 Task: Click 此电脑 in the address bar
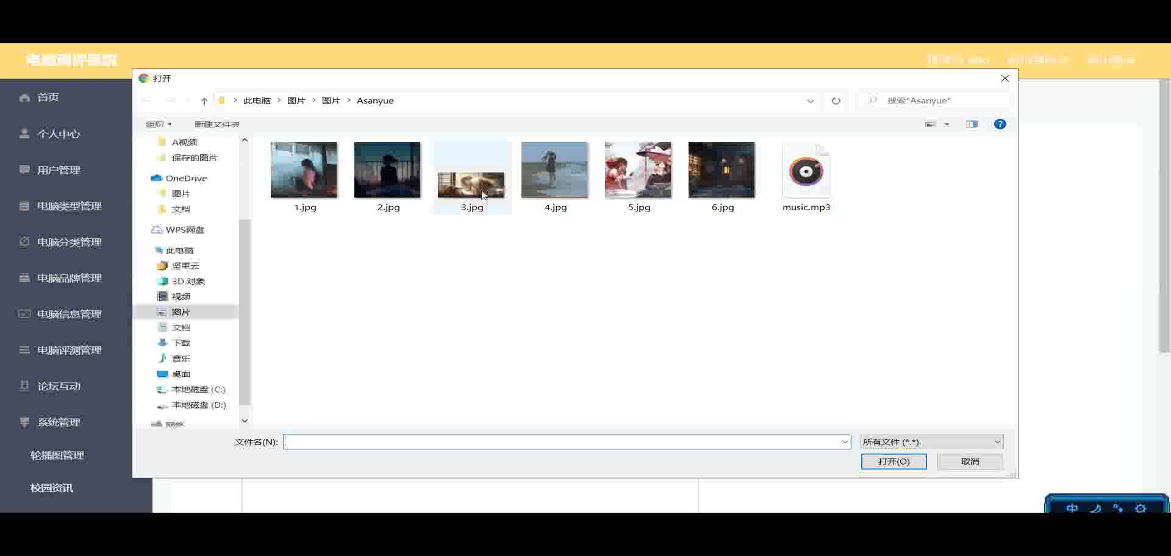pyautogui.click(x=257, y=101)
